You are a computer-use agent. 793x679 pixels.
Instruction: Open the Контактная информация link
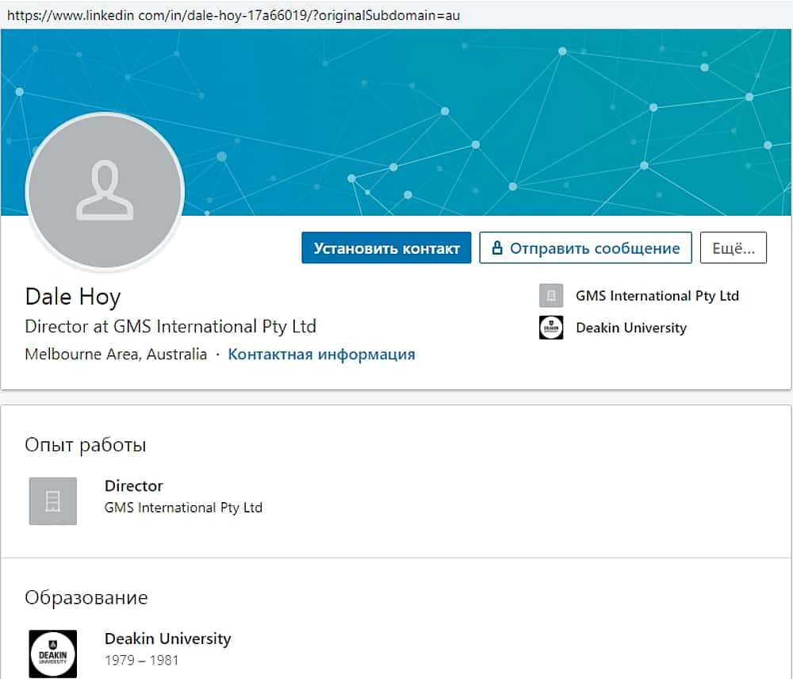[x=321, y=355]
